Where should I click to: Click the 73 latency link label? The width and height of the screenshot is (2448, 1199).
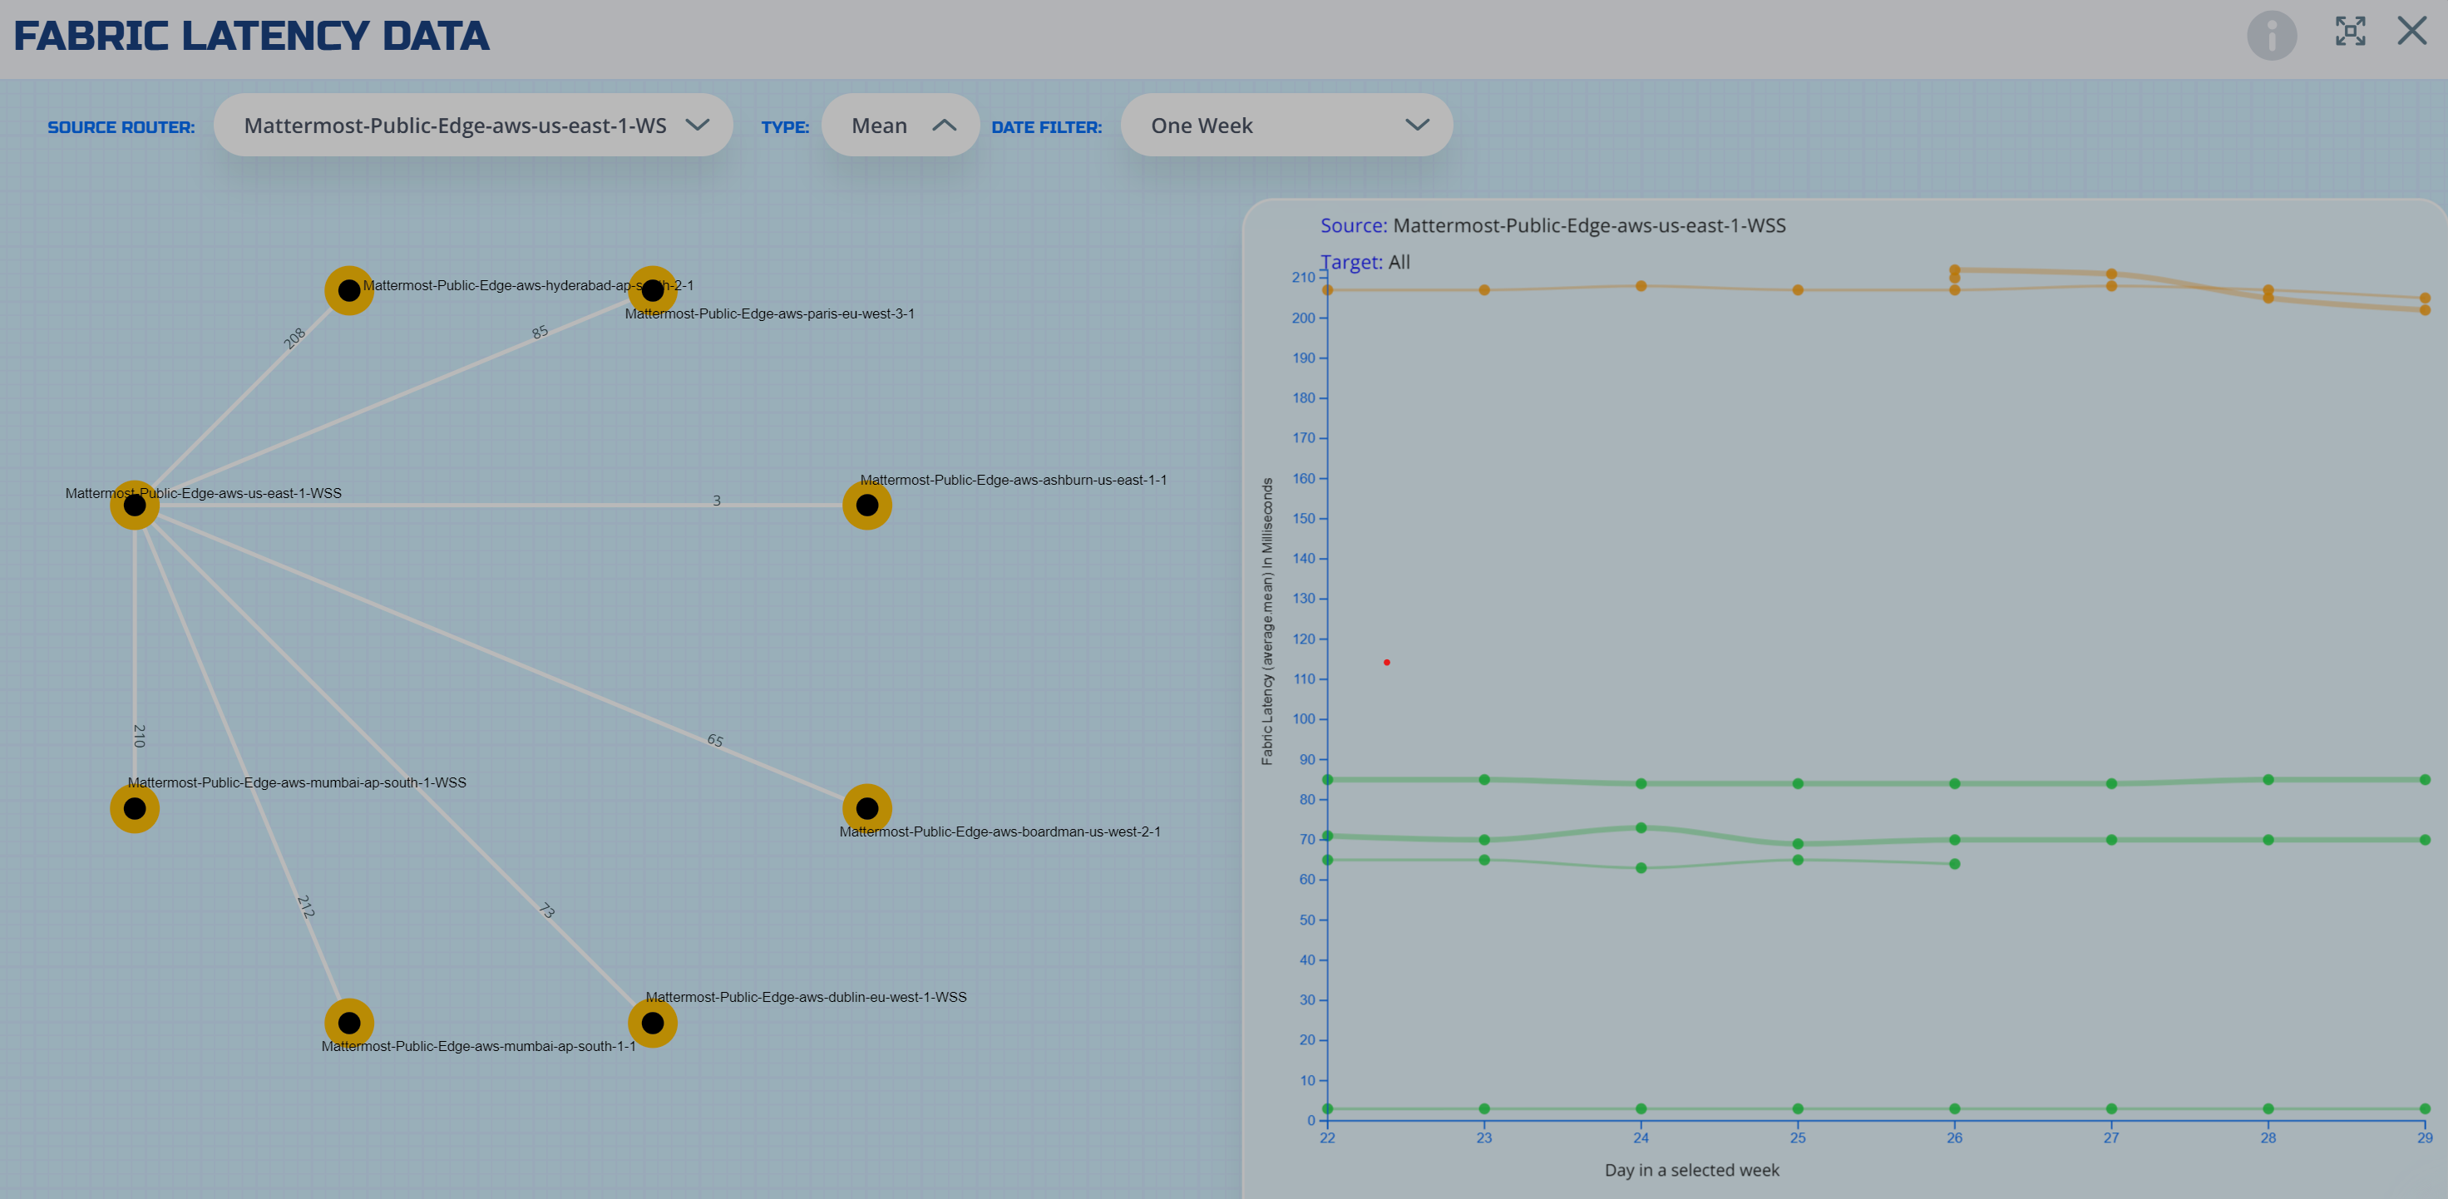click(x=547, y=910)
